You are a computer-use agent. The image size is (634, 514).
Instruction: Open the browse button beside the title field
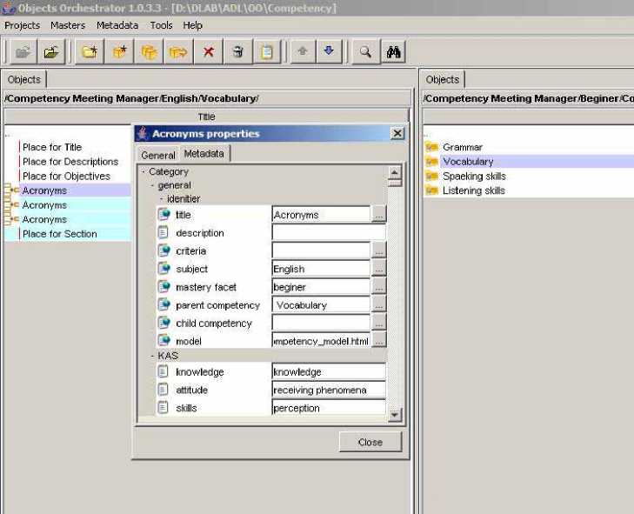(378, 214)
